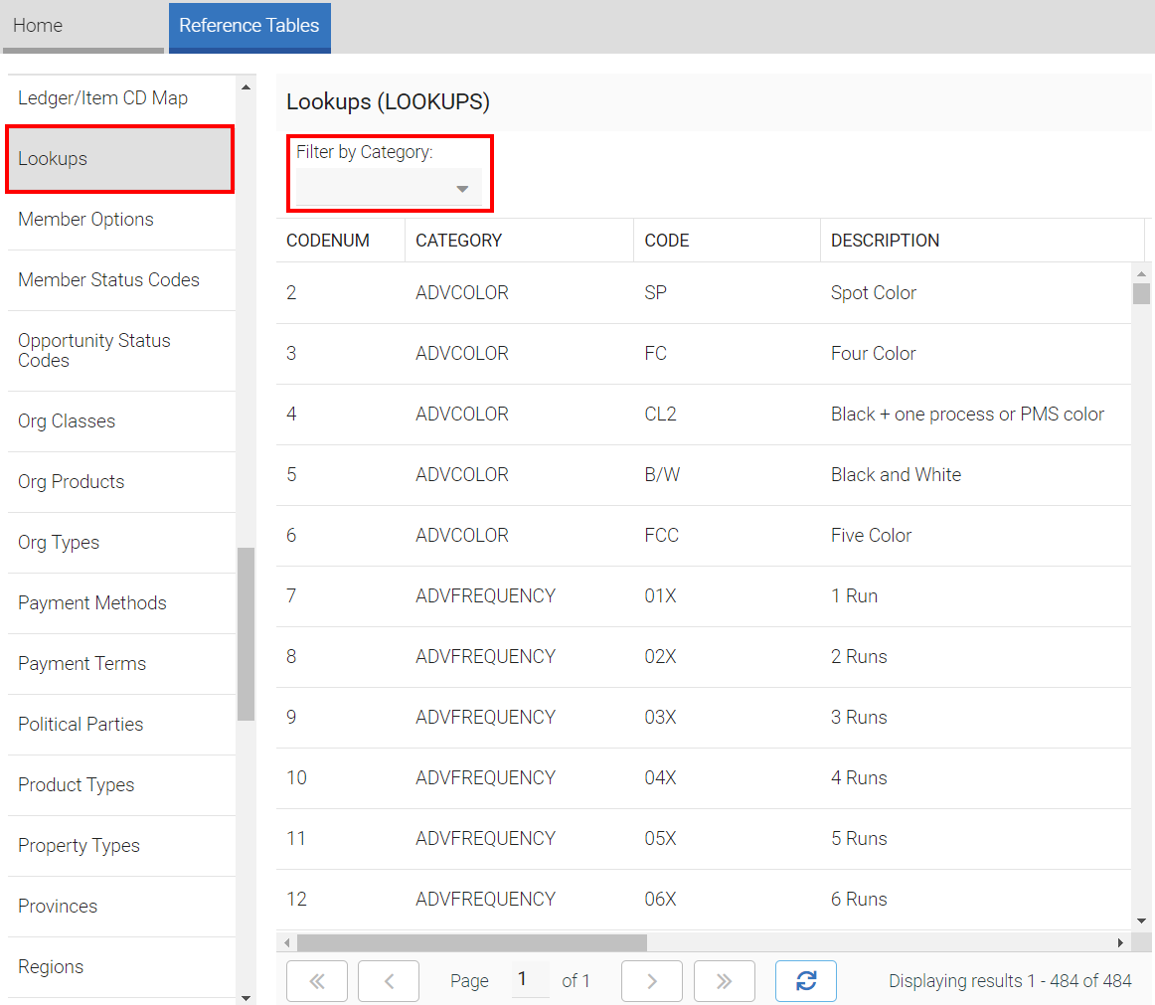The image size is (1155, 1005).
Task: Click the sidebar scroll-down arrow
Action: tap(246, 996)
